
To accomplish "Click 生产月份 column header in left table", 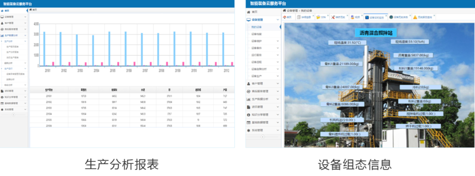I will (x=49, y=90).
